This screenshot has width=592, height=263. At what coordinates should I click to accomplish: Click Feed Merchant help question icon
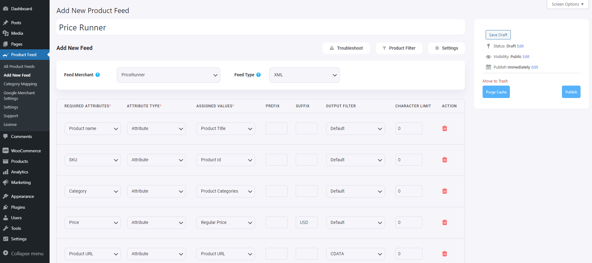pyautogui.click(x=98, y=75)
